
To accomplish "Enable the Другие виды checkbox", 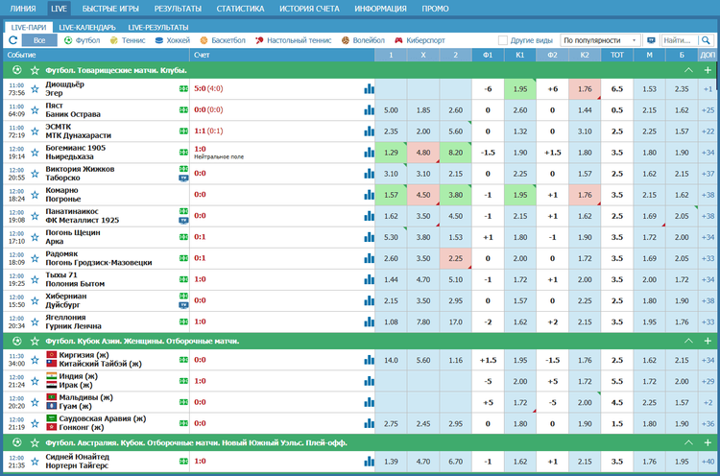I will (504, 41).
